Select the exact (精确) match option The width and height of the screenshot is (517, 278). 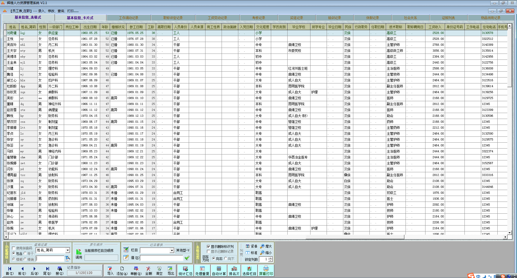[x=29, y=259]
